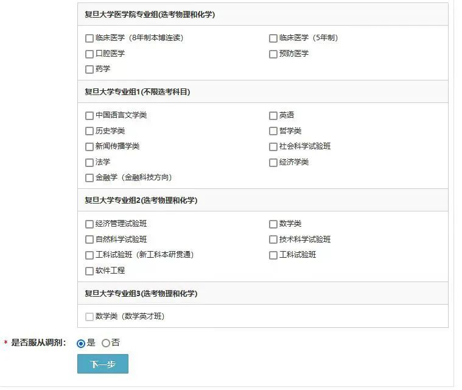Screen dimensions: 462x390
Task: Select the 中国语言文学类 checkbox
Action: [x=89, y=116]
